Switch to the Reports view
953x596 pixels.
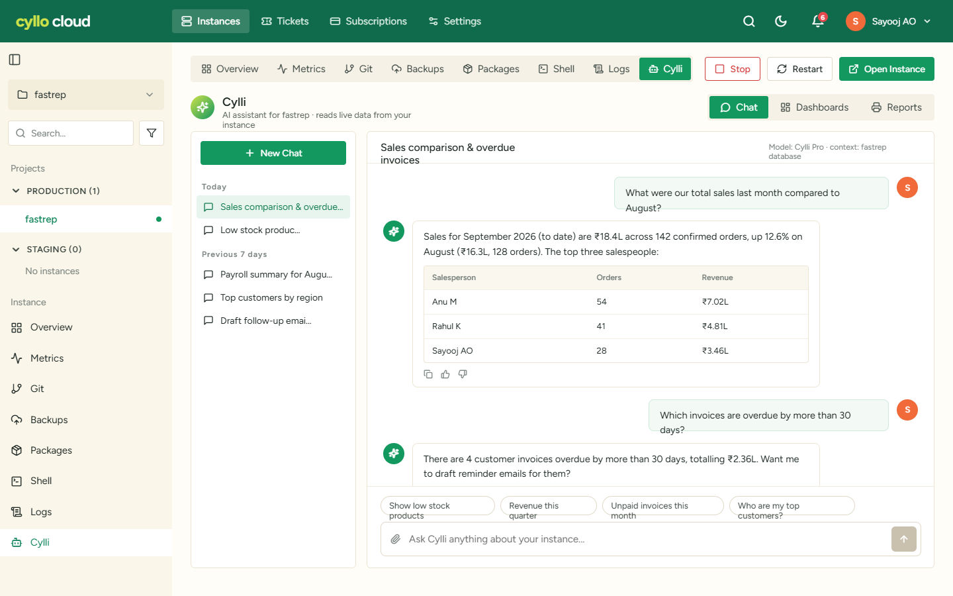coord(897,107)
